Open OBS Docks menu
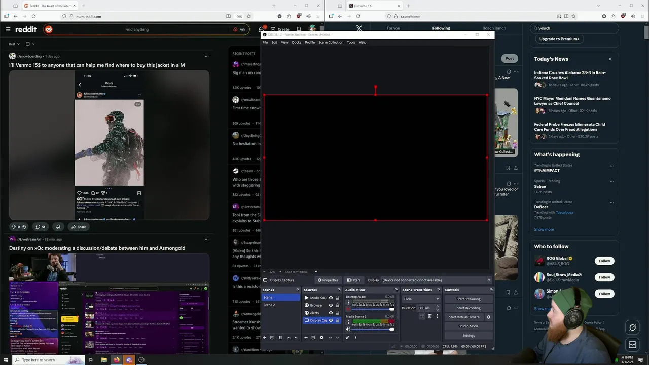The width and height of the screenshot is (649, 365). 296,42
